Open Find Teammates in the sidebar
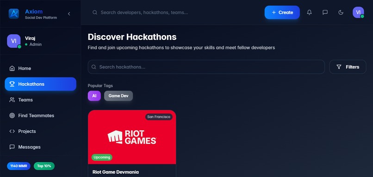The height and width of the screenshot is (177, 373). click(x=40, y=116)
